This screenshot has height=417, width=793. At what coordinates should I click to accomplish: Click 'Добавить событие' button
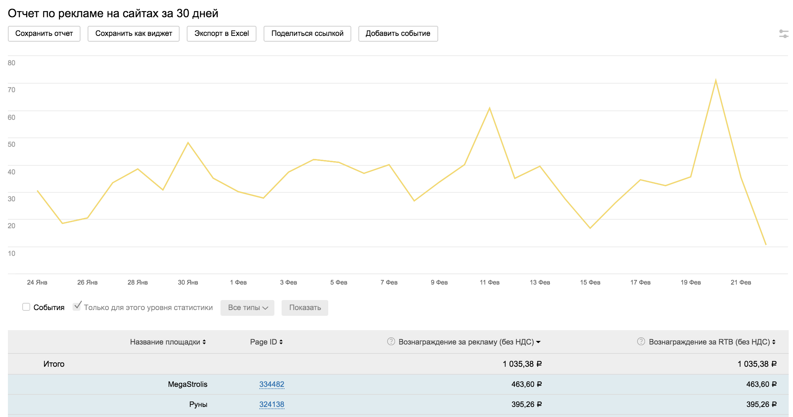point(398,34)
